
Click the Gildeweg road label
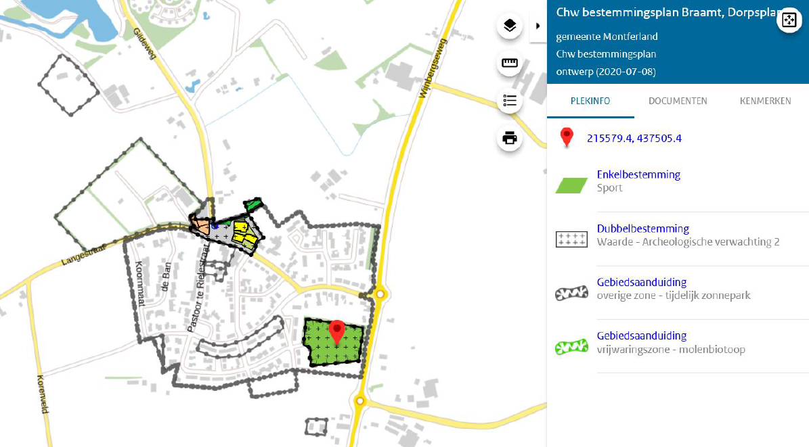coord(144,44)
